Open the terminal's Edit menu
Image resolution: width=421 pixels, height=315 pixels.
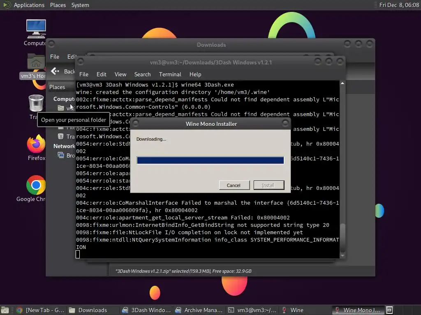pos(101,74)
